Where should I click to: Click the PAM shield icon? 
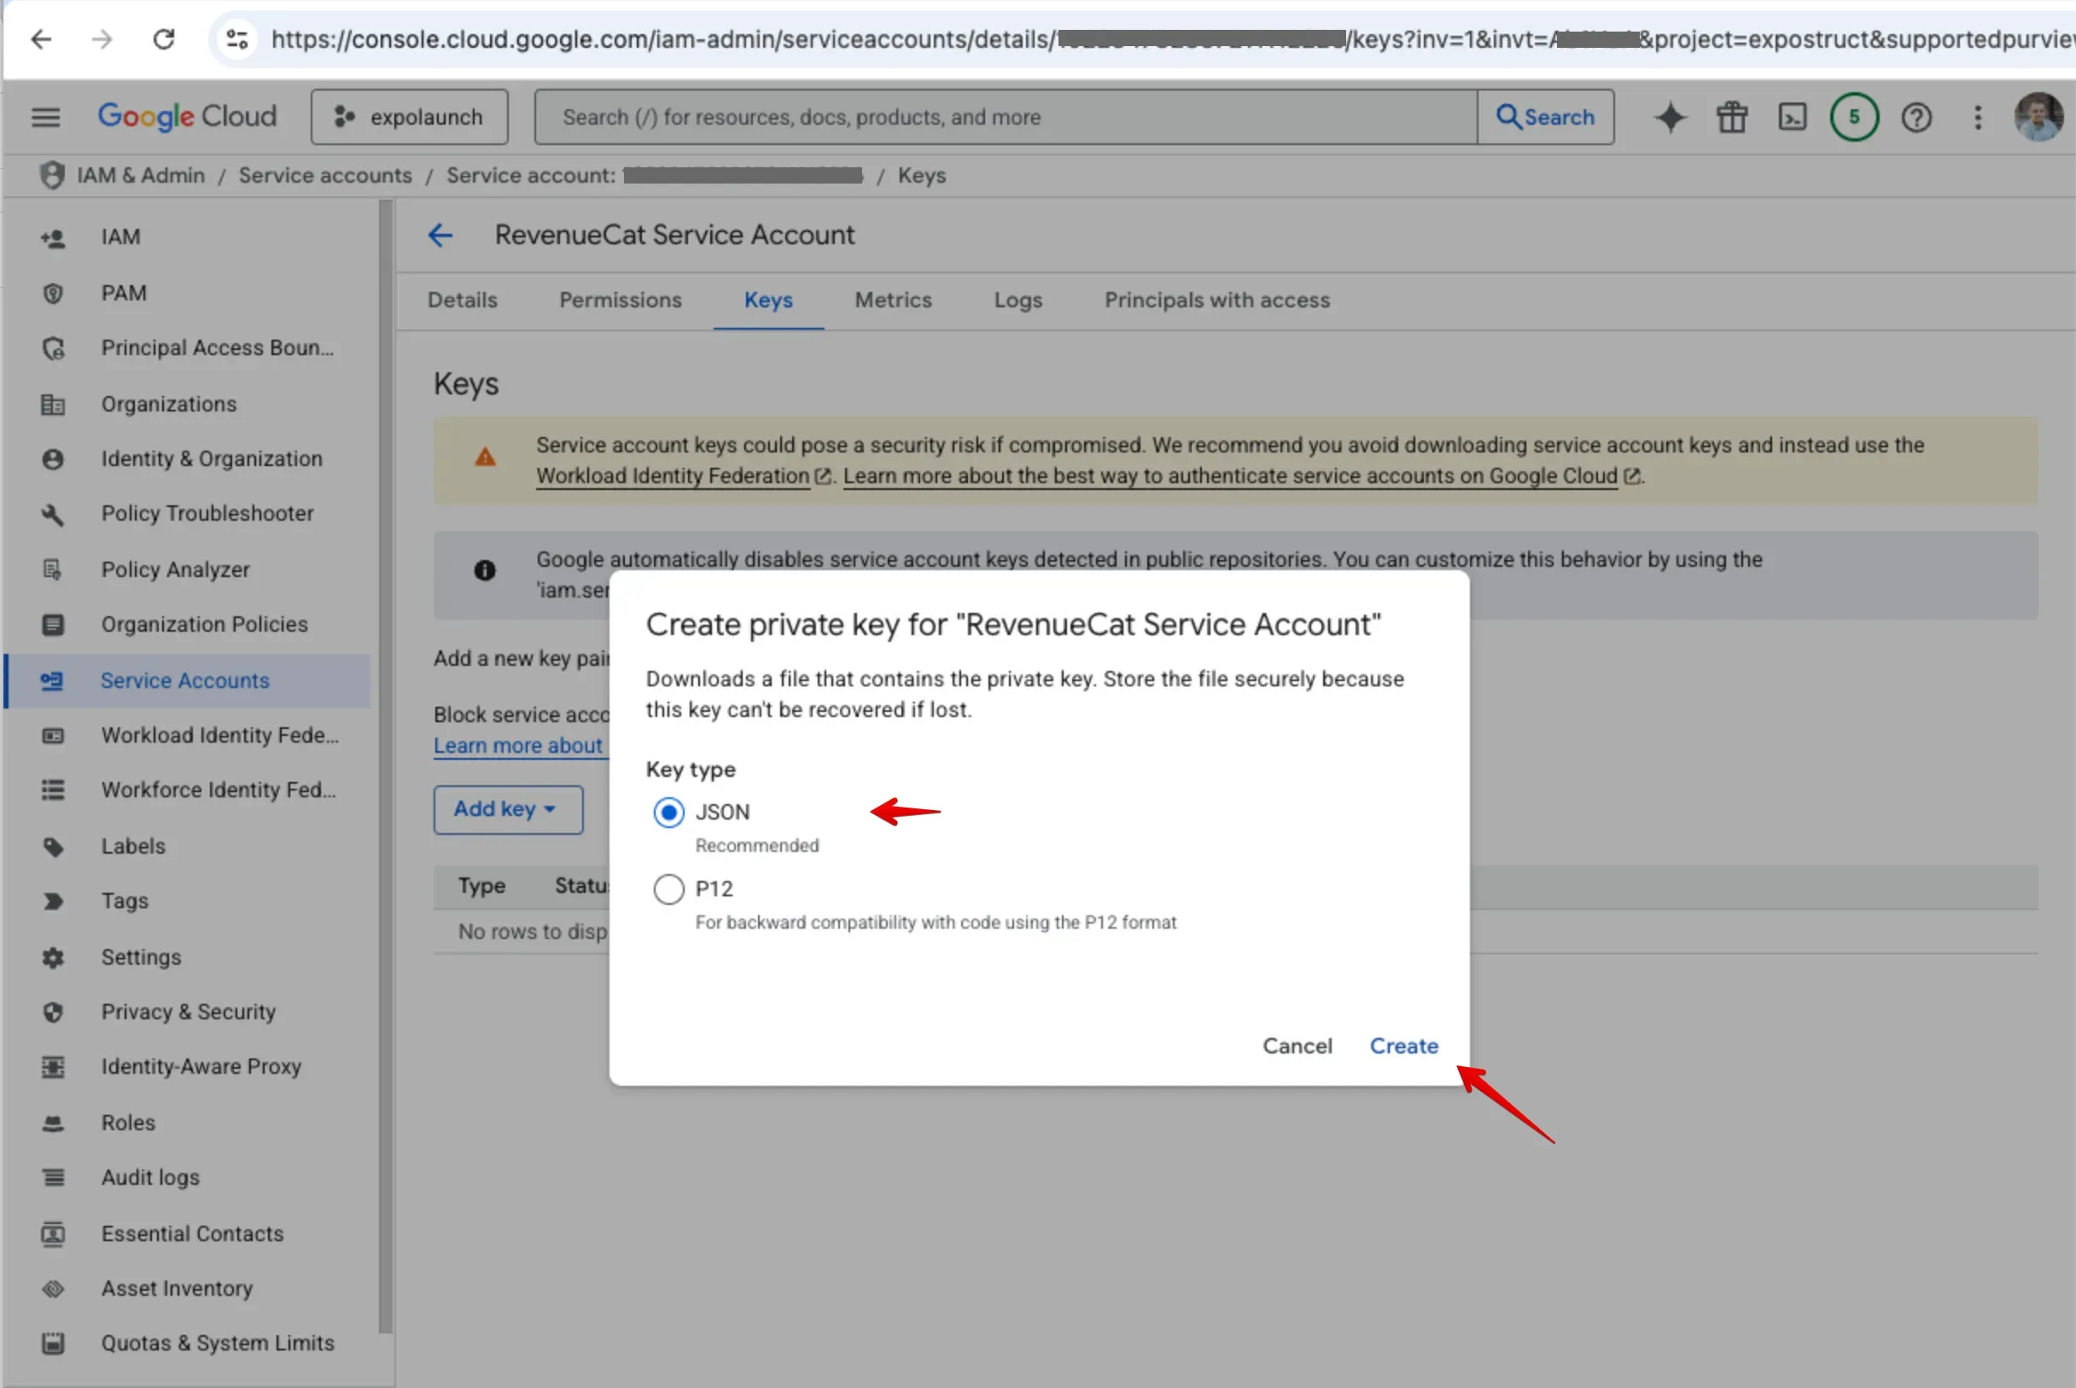52,293
